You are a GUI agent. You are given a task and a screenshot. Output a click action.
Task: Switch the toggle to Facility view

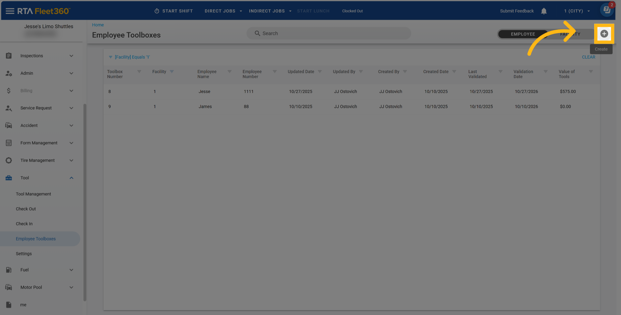click(570, 34)
